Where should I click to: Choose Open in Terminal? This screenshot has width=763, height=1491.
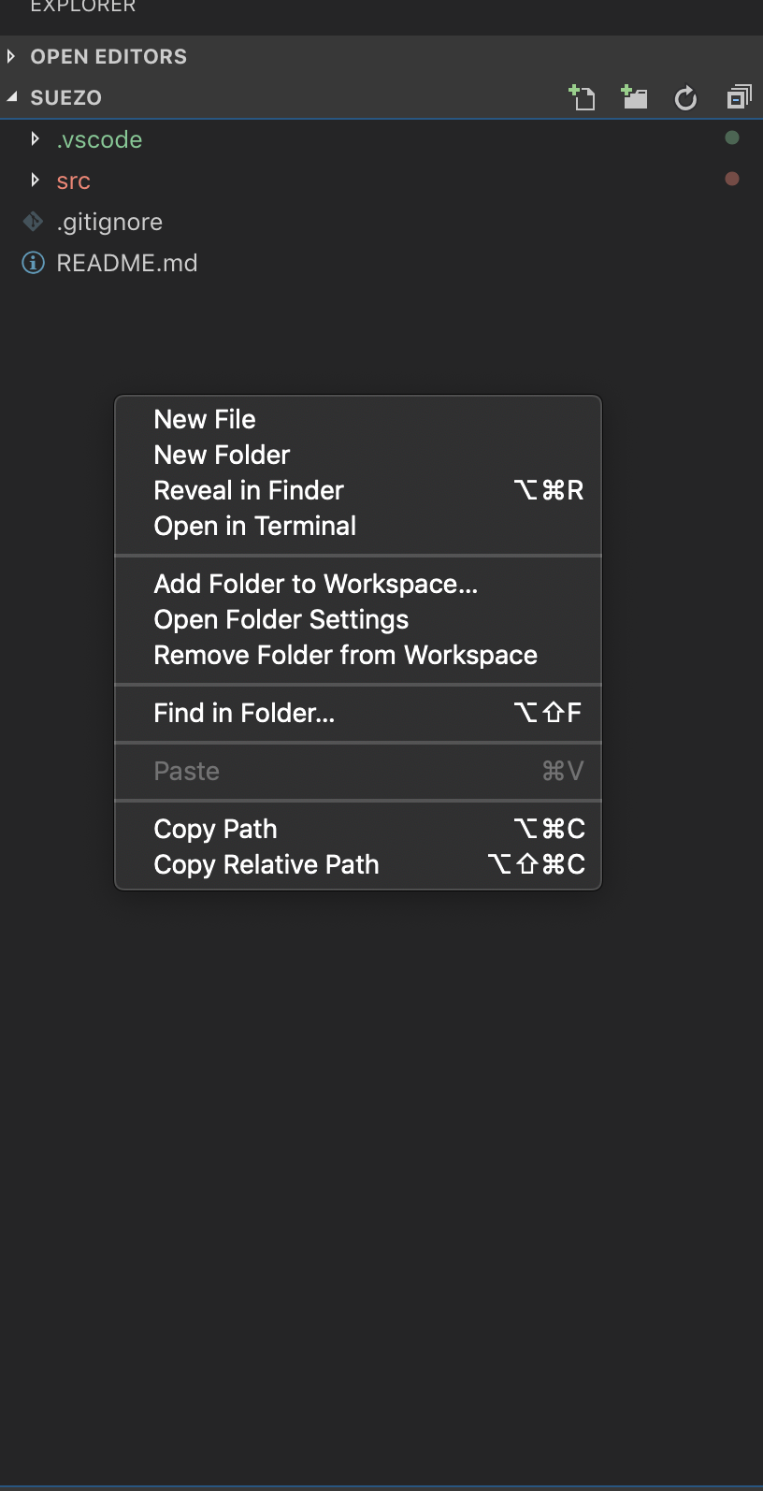(254, 526)
